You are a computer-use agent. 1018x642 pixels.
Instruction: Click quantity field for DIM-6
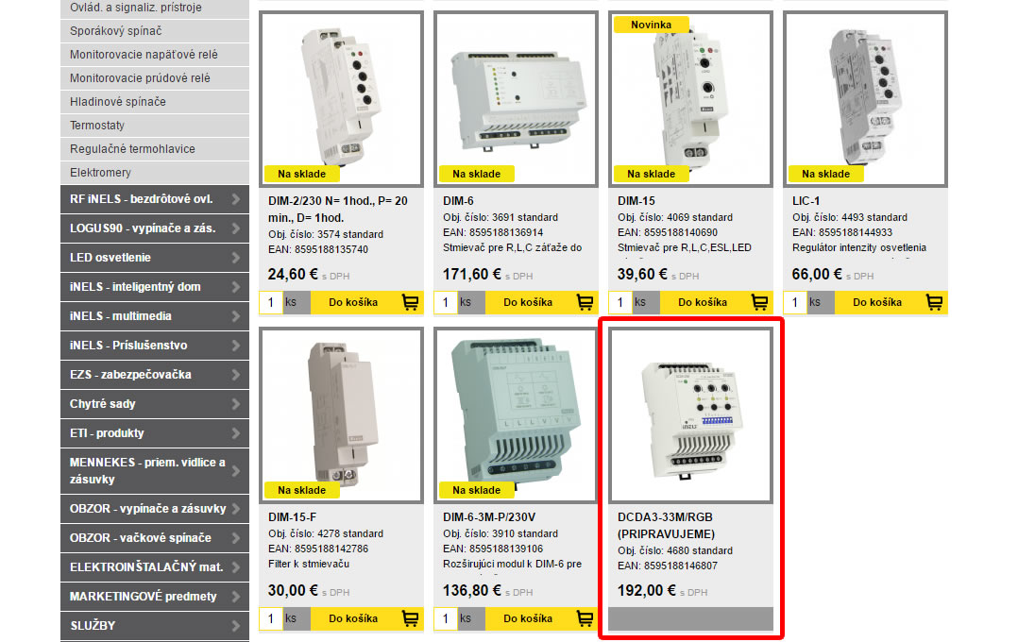pyautogui.click(x=446, y=302)
